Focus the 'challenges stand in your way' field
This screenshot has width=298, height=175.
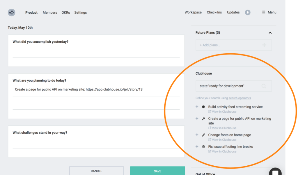click(96, 143)
